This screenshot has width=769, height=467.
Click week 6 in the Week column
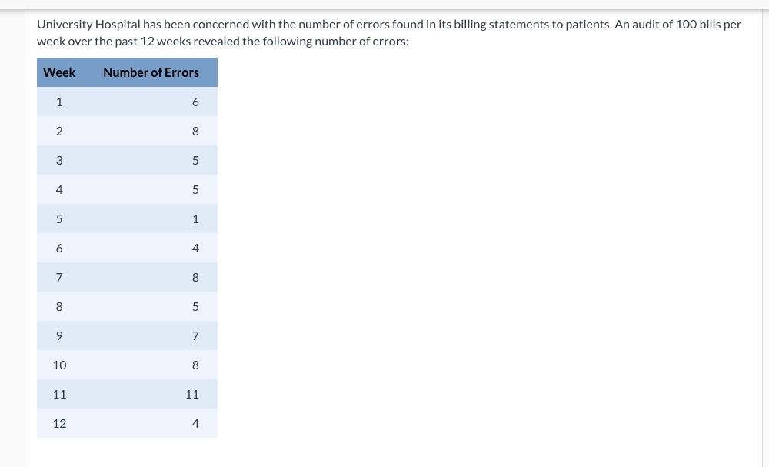pos(59,249)
